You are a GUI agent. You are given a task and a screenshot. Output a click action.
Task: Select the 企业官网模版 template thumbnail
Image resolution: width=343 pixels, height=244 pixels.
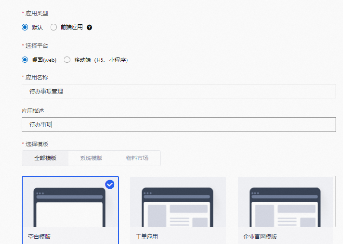(285, 202)
